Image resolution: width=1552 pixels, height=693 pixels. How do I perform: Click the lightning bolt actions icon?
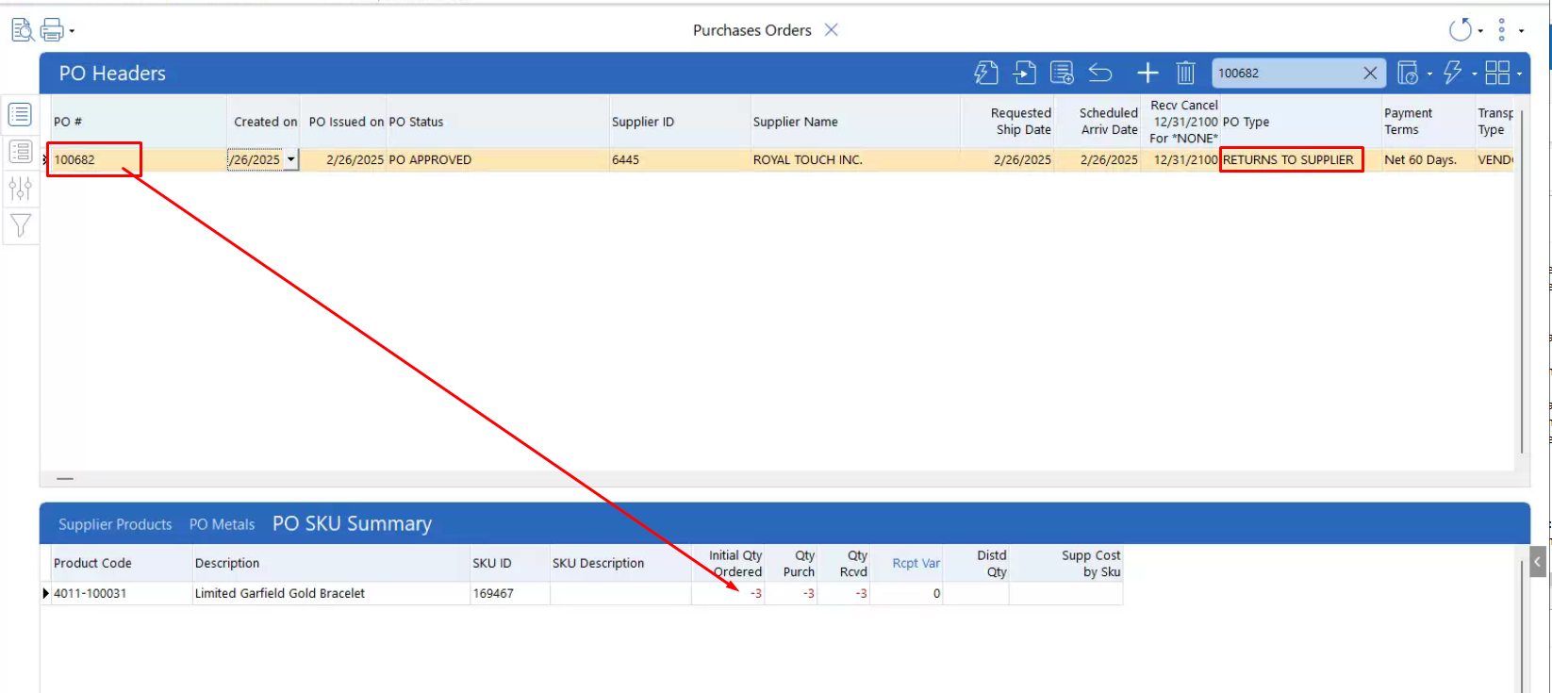[x=1453, y=73]
